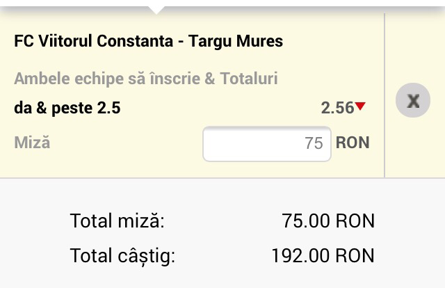Click the 'da & peste 2.5' selection
Screen dimensions: 445x288
point(62,108)
